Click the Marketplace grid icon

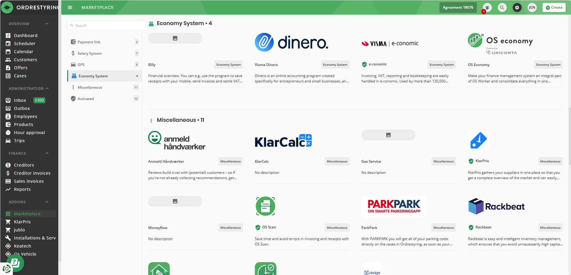8,214
